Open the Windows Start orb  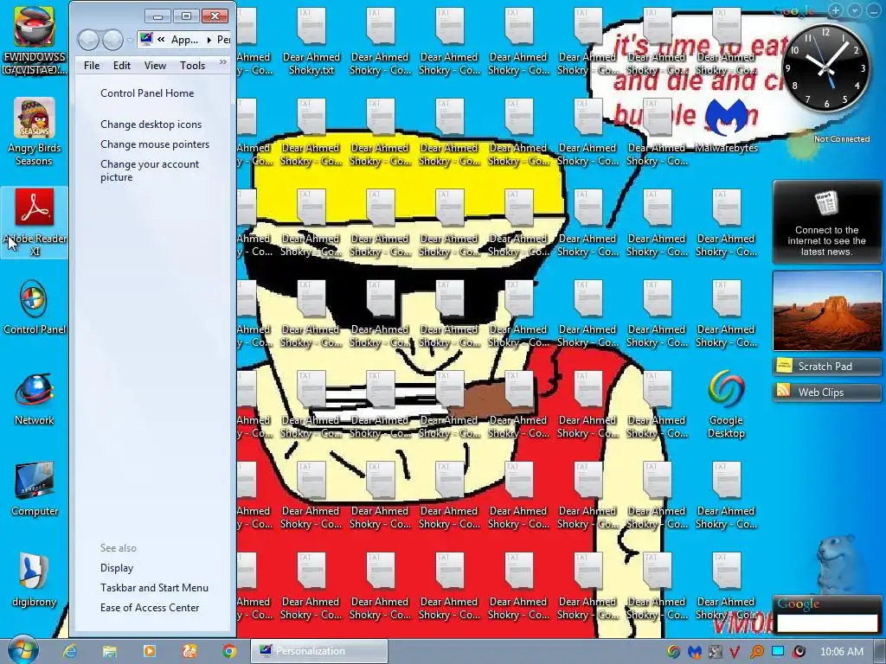point(22,650)
